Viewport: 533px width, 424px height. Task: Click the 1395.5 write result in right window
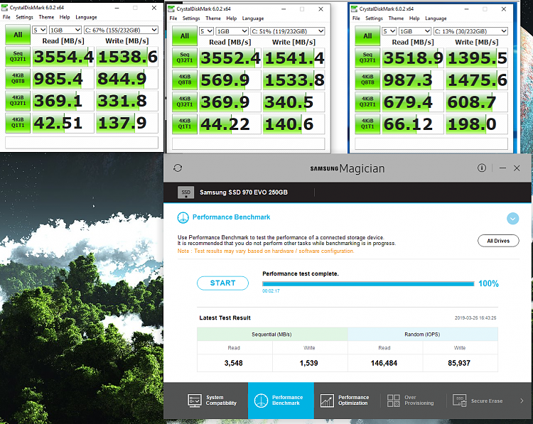point(477,58)
